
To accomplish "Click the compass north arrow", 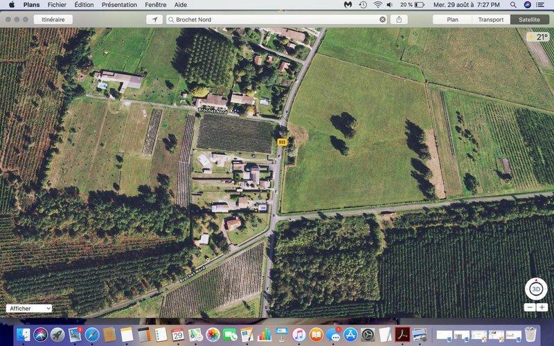I will 536,279.
